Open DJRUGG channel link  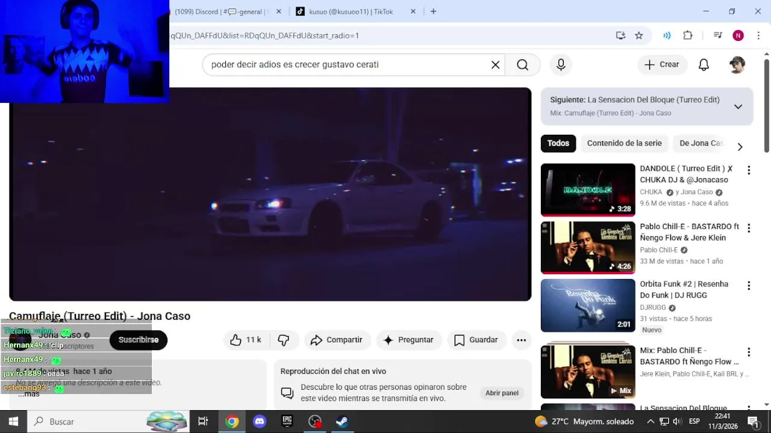[x=653, y=307]
